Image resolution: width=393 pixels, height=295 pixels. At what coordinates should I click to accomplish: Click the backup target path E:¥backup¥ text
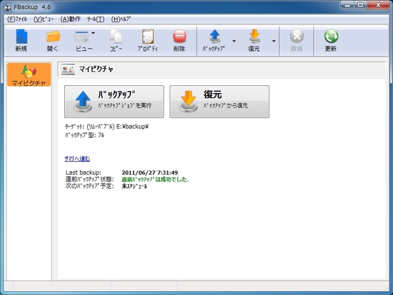(x=132, y=127)
